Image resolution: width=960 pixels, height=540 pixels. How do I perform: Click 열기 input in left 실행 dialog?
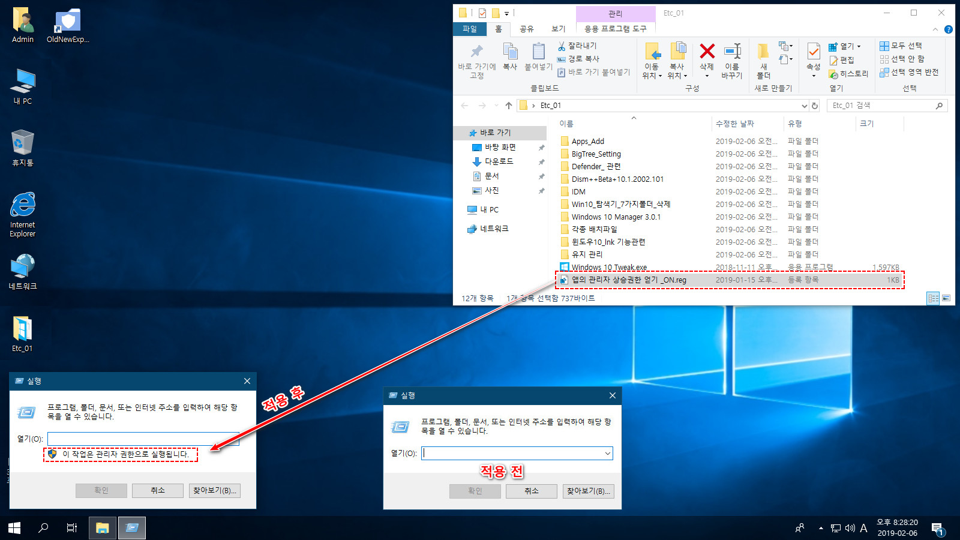(x=143, y=439)
